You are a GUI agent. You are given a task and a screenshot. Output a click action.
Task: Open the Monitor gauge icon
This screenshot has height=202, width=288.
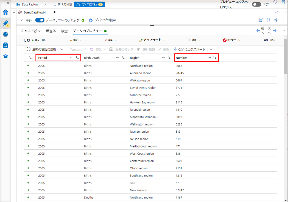coord(5,35)
